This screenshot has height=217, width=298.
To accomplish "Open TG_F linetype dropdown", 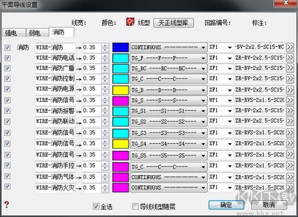I will pos(168,58).
